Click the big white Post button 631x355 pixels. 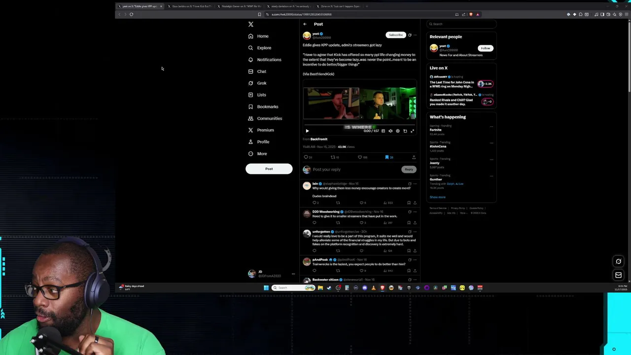click(269, 169)
